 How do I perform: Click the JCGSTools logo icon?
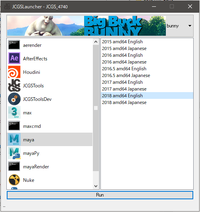pos(14,85)
